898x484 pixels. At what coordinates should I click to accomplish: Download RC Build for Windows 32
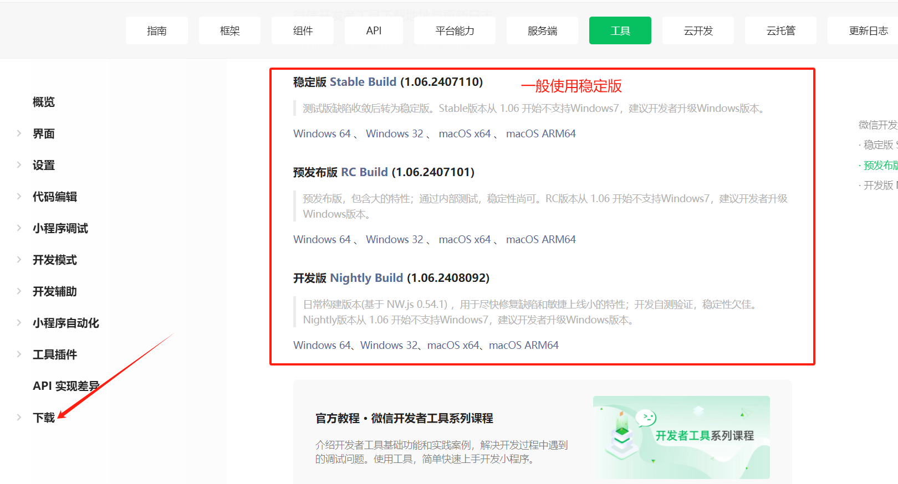coord(394,239)
